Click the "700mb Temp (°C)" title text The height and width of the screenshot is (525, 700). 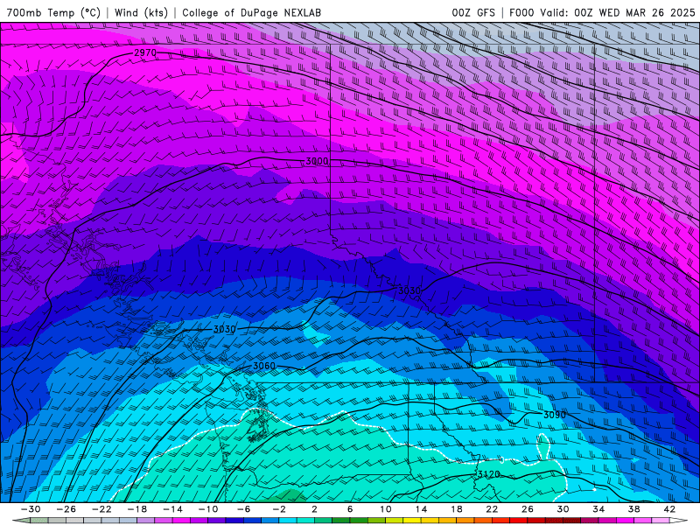(x=53, y=12)
